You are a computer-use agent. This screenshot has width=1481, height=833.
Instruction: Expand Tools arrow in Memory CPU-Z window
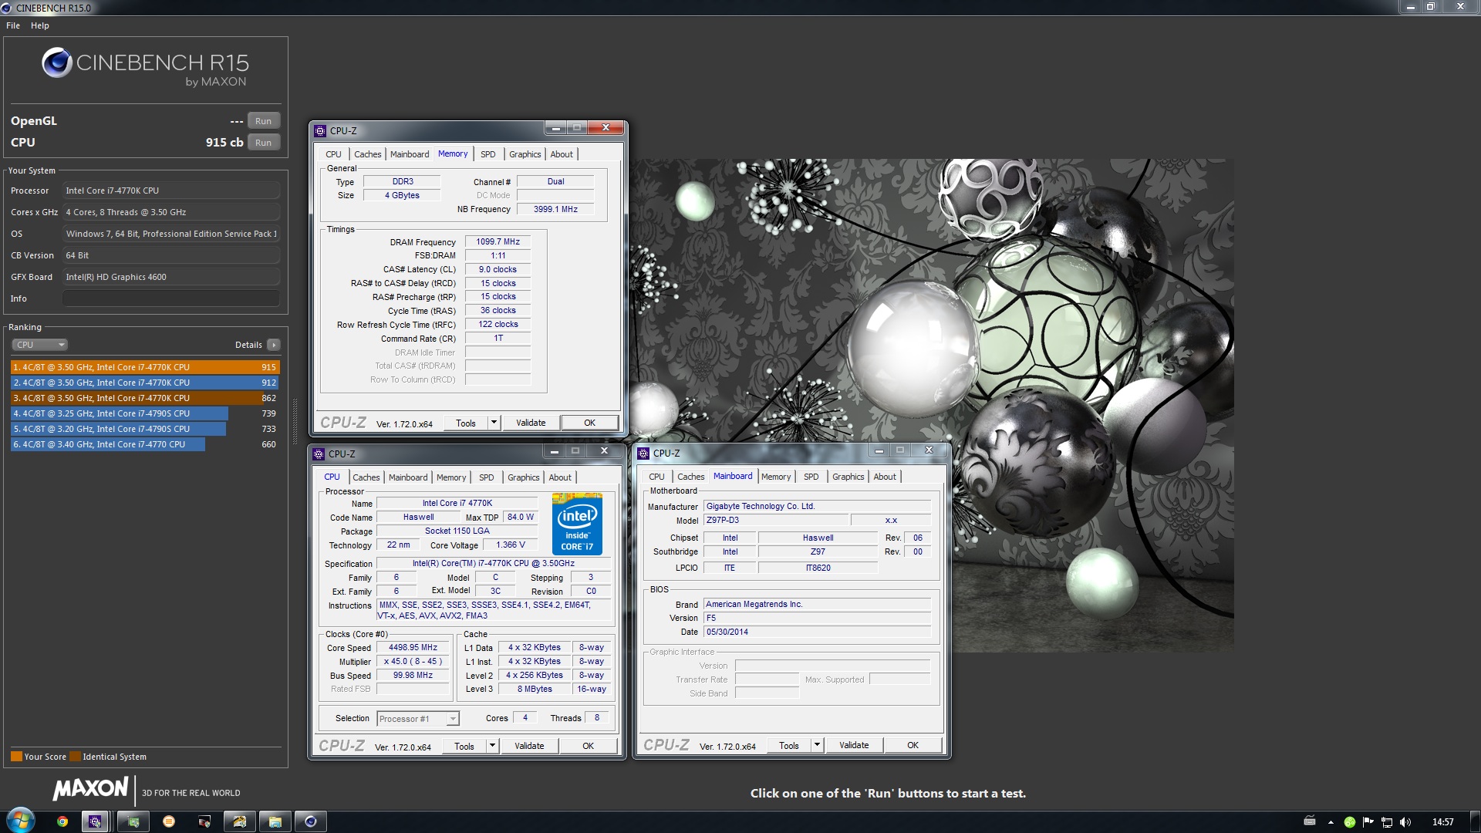click(494, 423)
